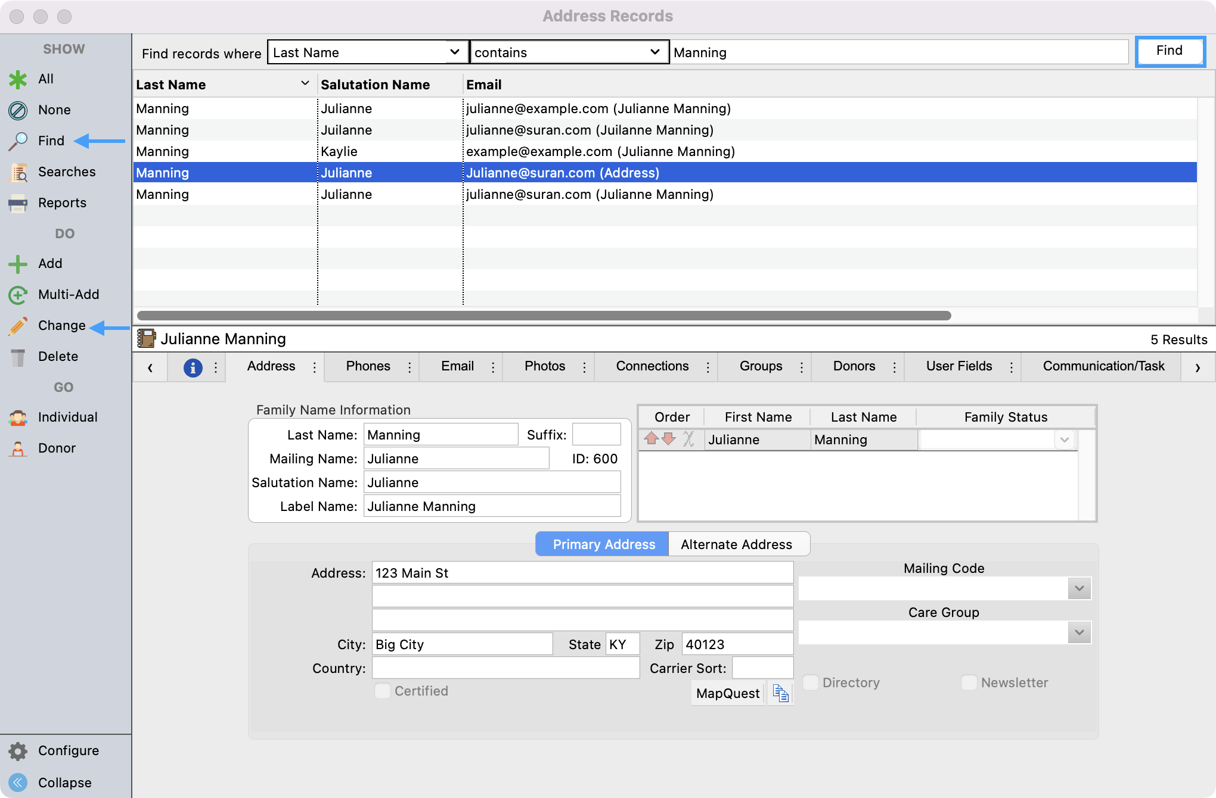Click the Reports printer icon
This screenshot has width=1216, height=798.
click(18, 203)
